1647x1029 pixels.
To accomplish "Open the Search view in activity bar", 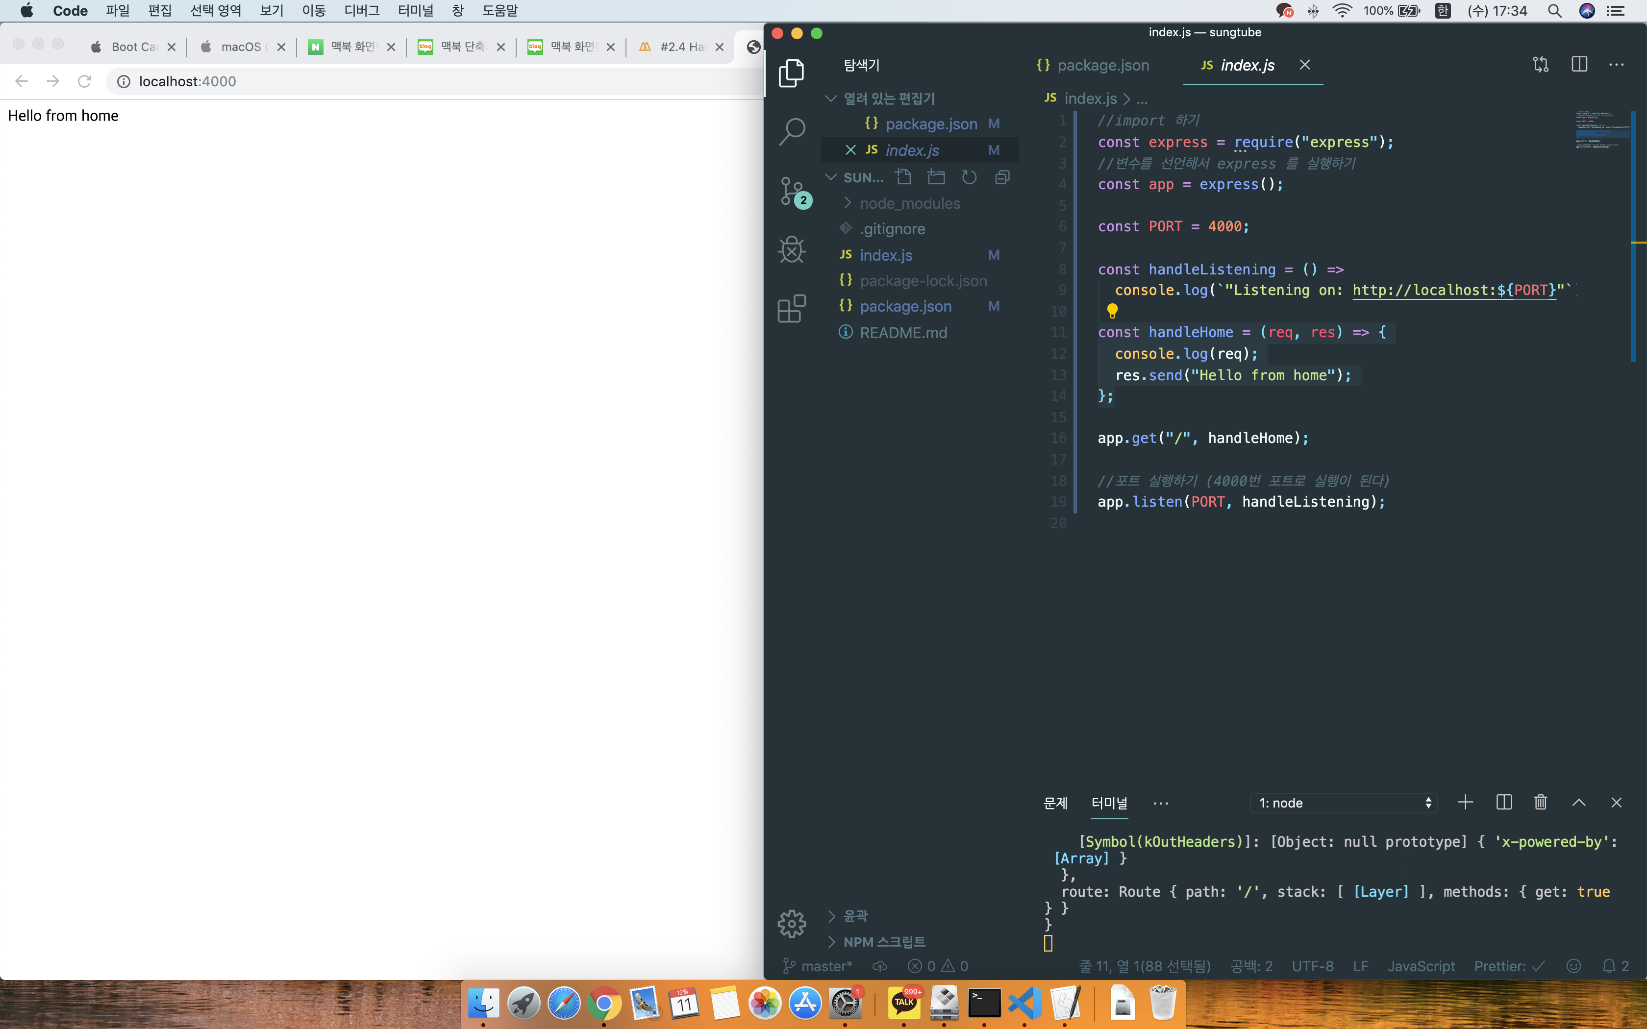I will click(x=792, y=131).
